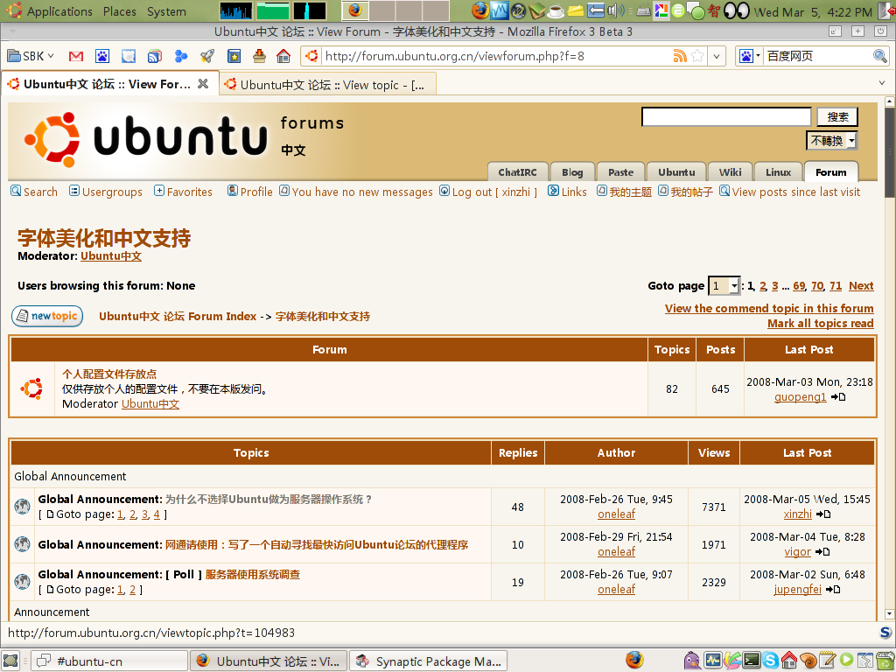Open the text editor notepad icon in bottom panel

pyautogui.click(x=828, y=661)
